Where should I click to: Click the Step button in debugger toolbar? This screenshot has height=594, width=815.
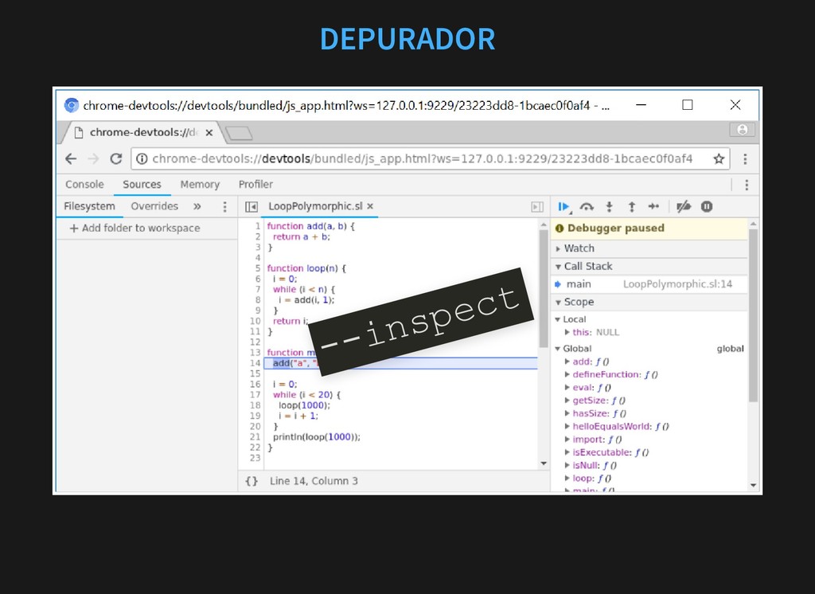coord(654,206)
